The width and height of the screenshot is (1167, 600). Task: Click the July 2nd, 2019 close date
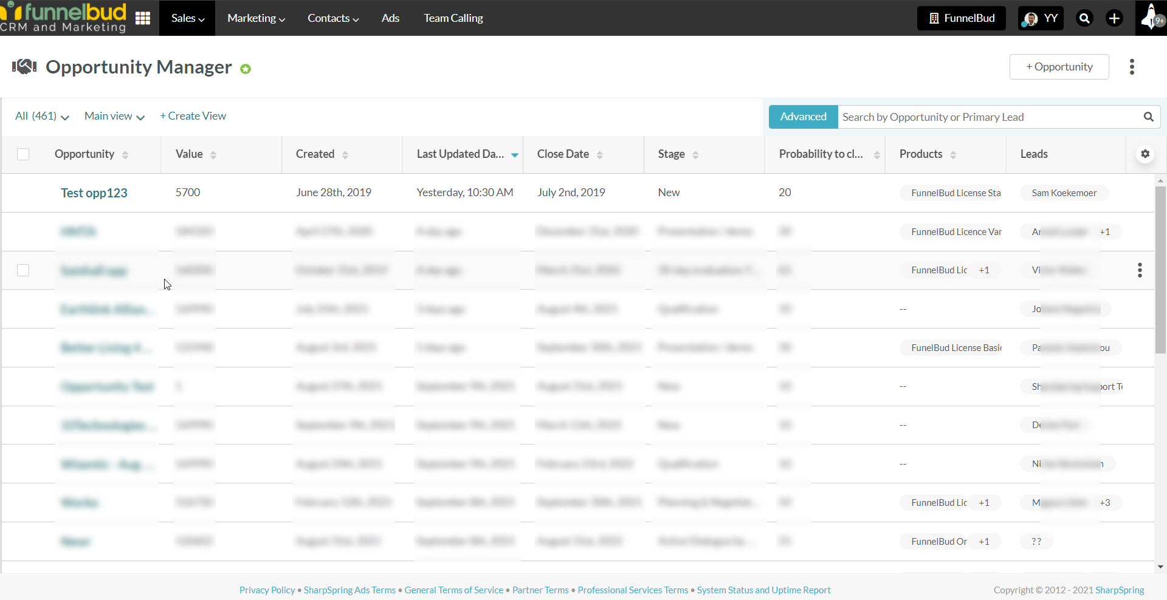pos(571,193)
